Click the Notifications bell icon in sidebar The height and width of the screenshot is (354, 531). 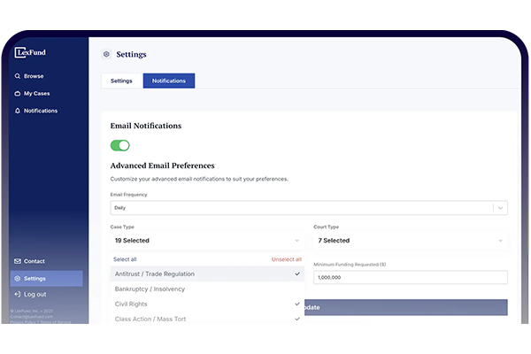[18, 111]
